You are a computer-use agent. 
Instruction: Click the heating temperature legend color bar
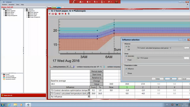pyautogui.click(x=50, y=67)
